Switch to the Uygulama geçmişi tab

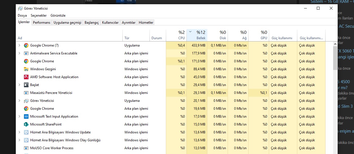pyautogui.click(x=67, y=23)
